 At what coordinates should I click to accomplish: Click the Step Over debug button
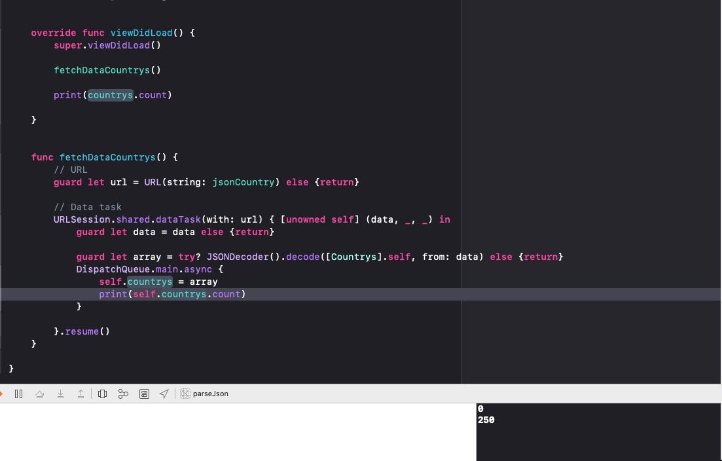click(39, 394)
